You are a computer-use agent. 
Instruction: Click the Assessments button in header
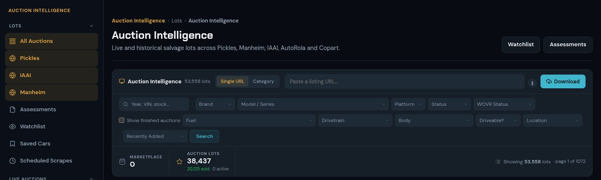point(568,45)
